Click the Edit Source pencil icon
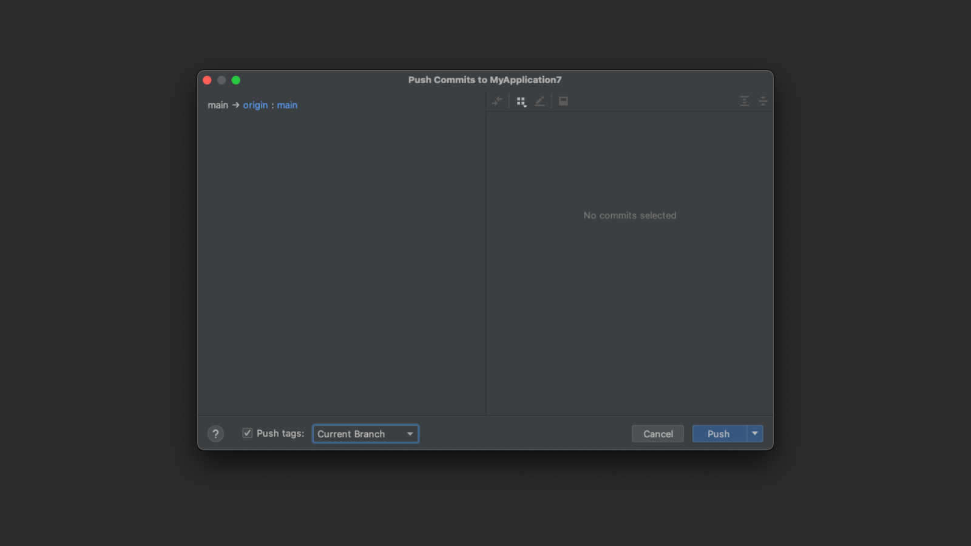Image resolution: width=971 pixels, height=546 pixels. (x=540, y=101)
